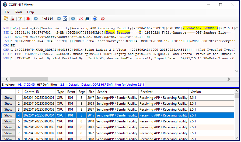241x142 pixels.
Task: Click the red X cancel icon
Action: click(x=28, y=19)
